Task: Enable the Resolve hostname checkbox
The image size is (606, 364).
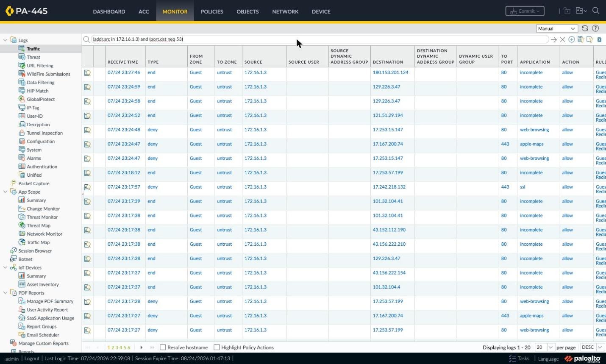Action: [163, 347]
